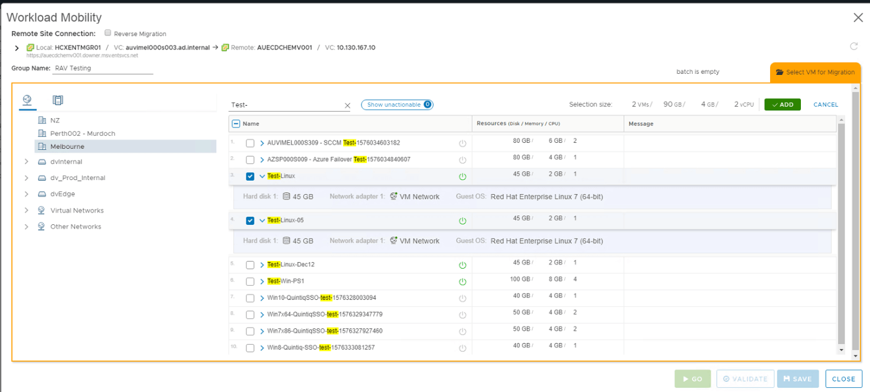
Task: Uncheck the Test-Linux-05 VM checkbox
Action: [250, 221]
